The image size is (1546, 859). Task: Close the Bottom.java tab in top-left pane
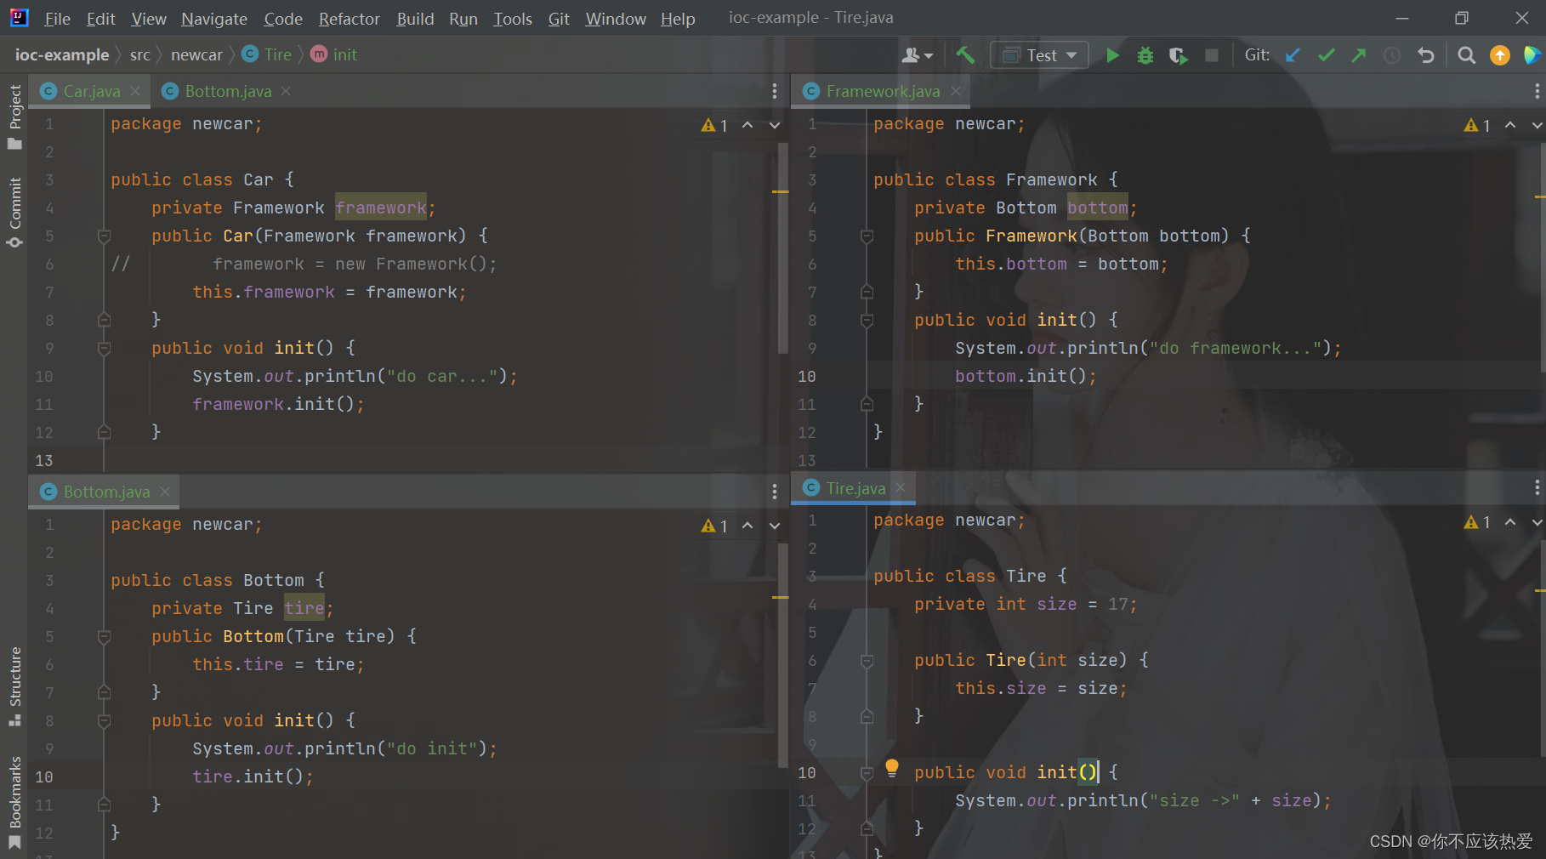(x=286, y=91)
